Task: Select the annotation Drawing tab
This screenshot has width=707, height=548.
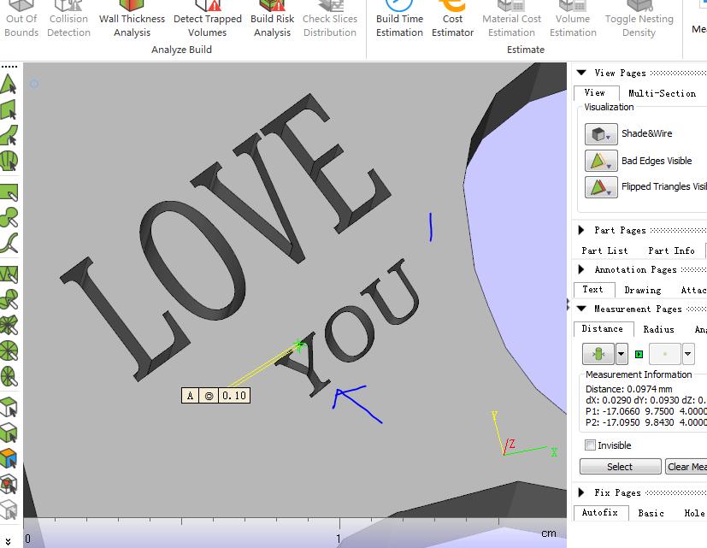Action: [643, 290]
